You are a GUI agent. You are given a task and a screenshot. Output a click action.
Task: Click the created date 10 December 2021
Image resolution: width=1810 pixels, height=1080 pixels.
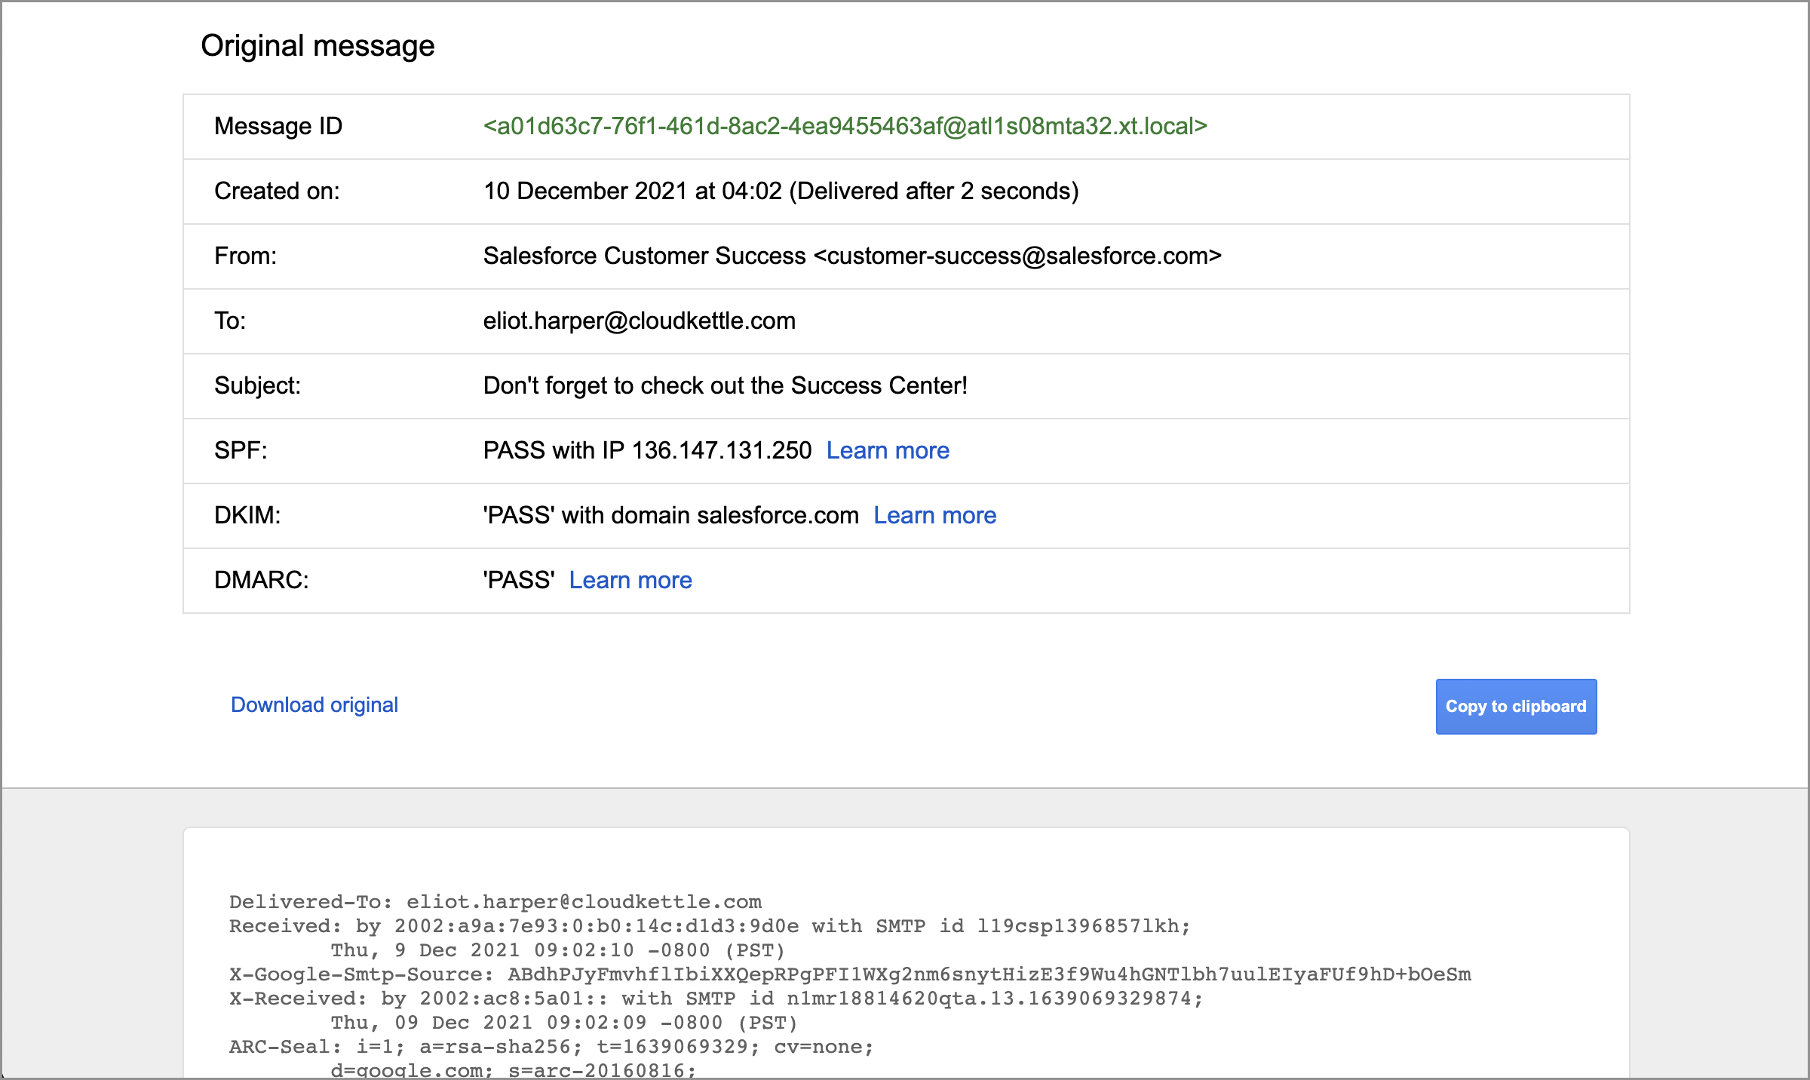tap(781, 191)
